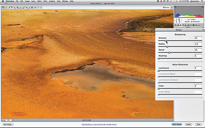Click the Detail value field
205x128 pixels.
(x=198, y=50)
